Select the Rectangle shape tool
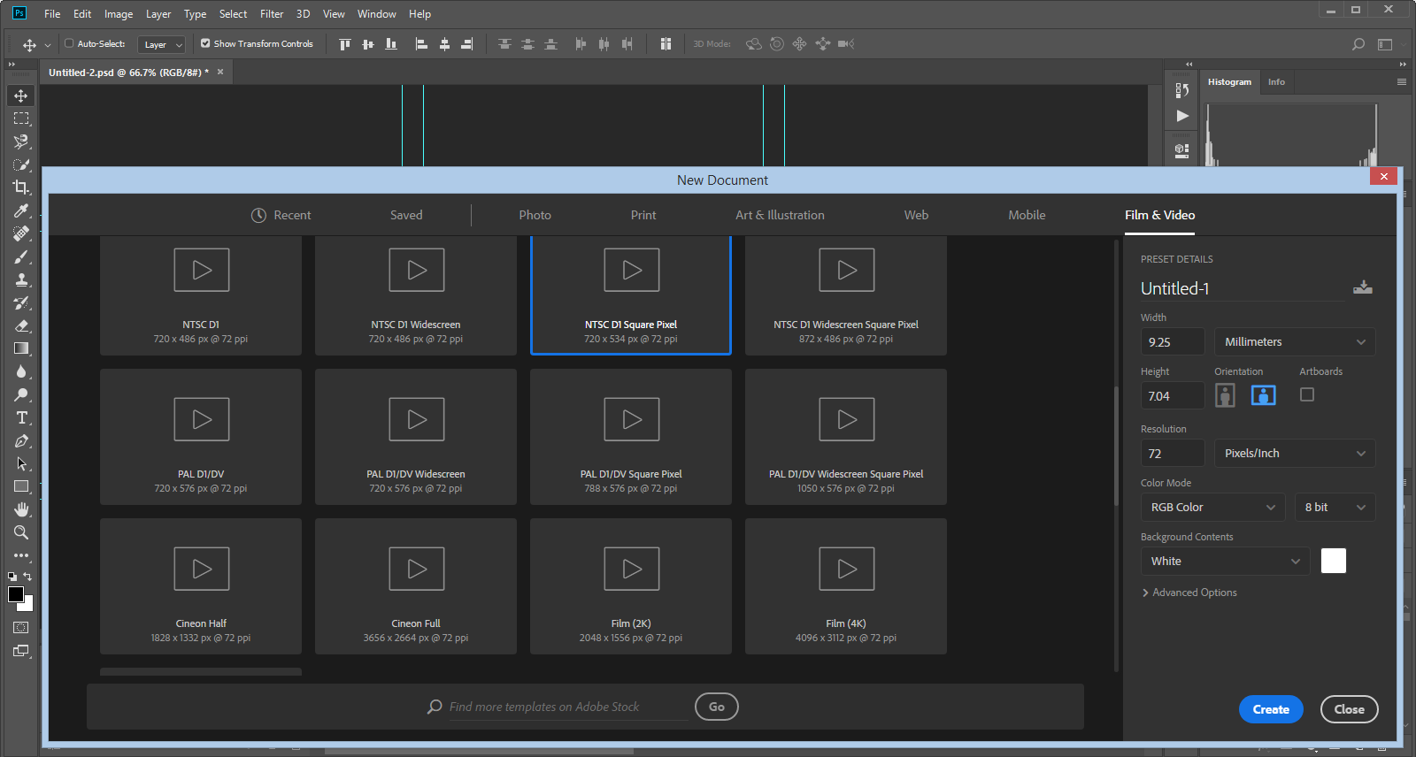This screenshot has width=1416, height=757. point(20,486)
